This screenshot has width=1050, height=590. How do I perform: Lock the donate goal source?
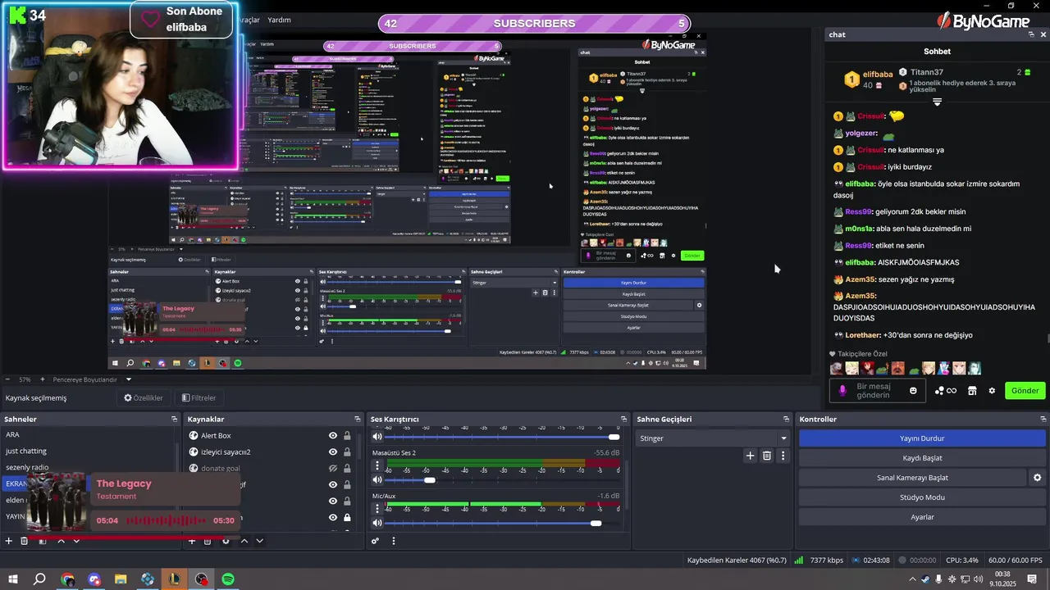[x=347, y=469]
